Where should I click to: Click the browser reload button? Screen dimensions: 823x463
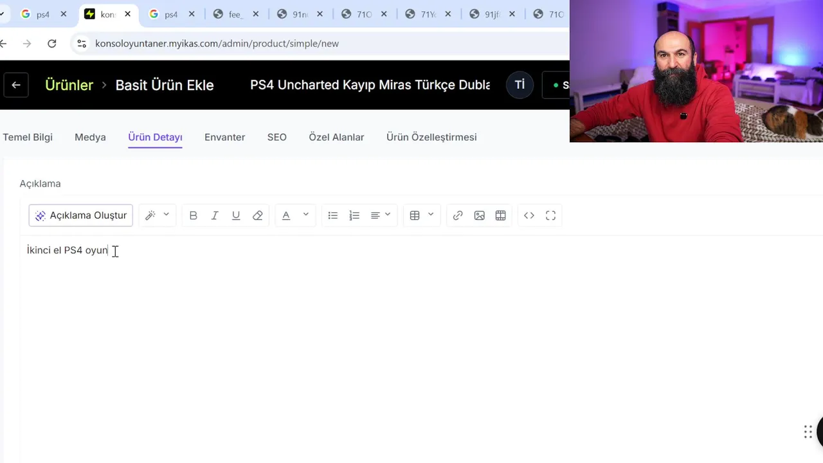[52, 43]
